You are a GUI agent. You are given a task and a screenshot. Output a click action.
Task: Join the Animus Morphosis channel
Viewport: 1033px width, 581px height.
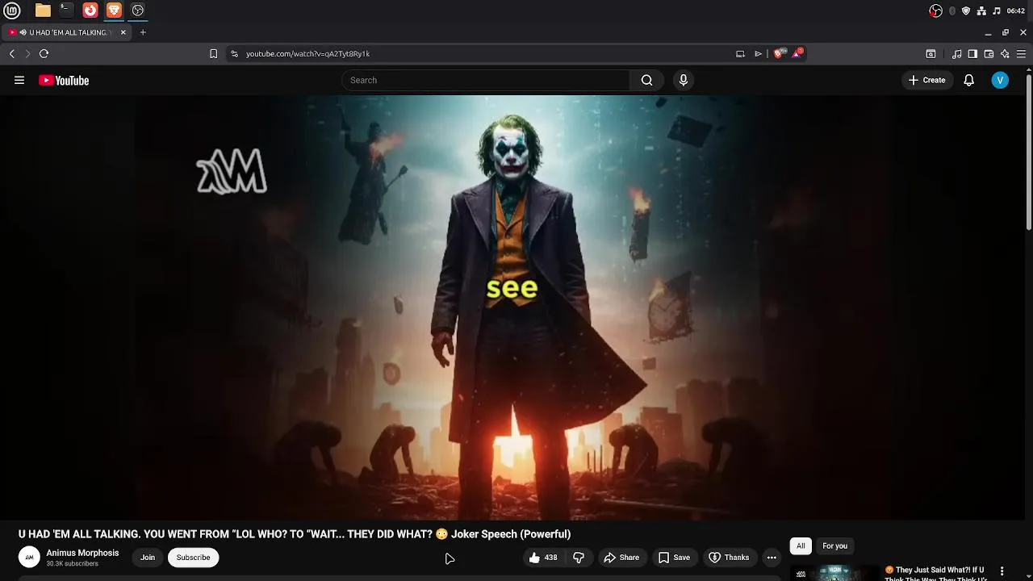coord(148,558)
